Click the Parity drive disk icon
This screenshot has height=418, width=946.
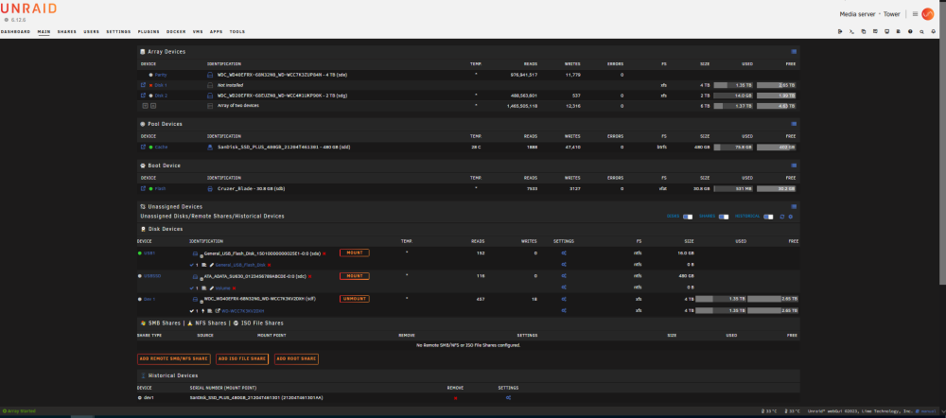point(211,75)
